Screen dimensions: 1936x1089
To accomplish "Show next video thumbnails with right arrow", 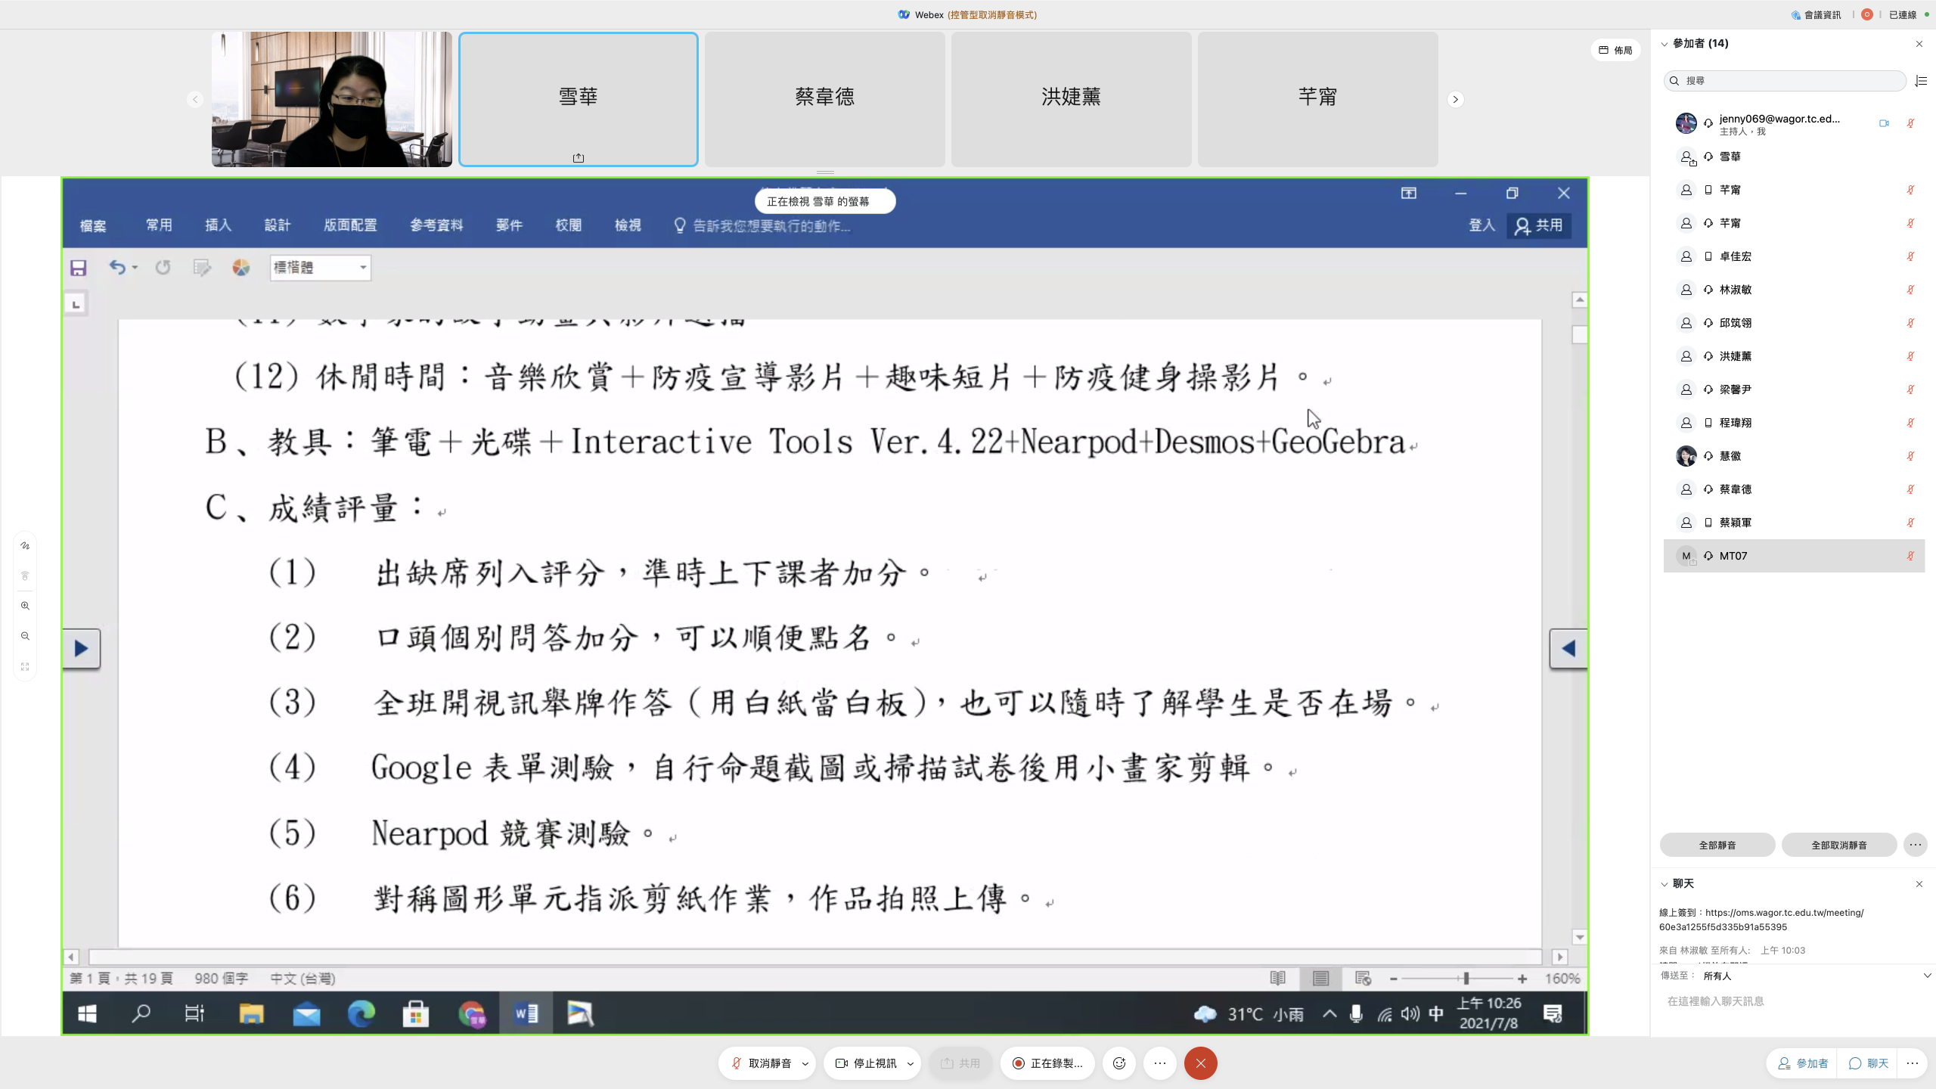I will pos(1455,99).
